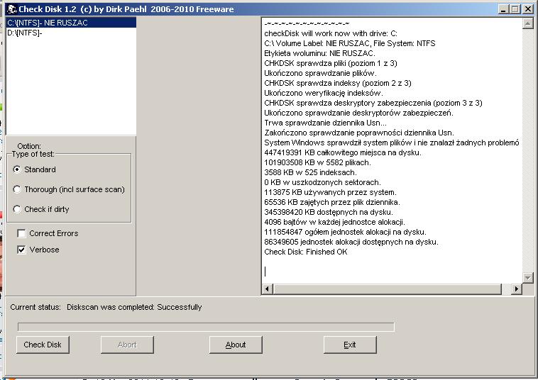Image resolution: width=538 pixels, height=380 pixels.
Task: Click the '3588 KB w 525 indeksach' line
Action: click(310, 172)
